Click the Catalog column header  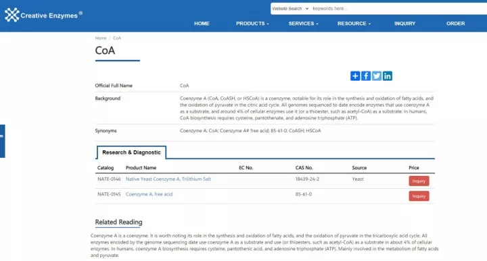(106, 168)
